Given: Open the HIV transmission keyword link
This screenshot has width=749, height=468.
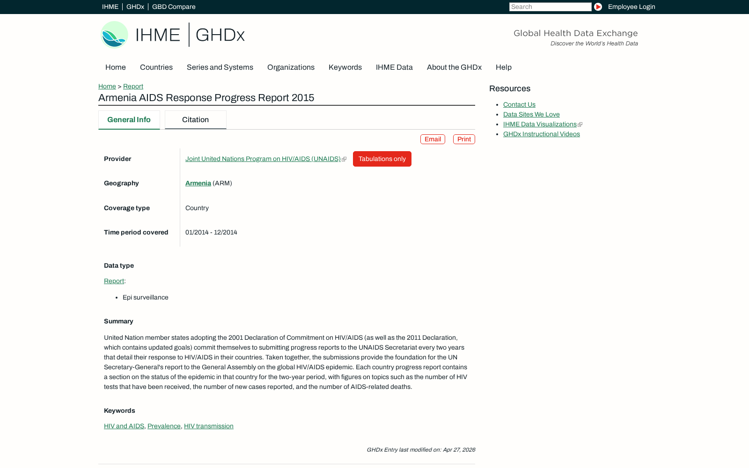Looking at the screenshot, I should pos(209,426).
